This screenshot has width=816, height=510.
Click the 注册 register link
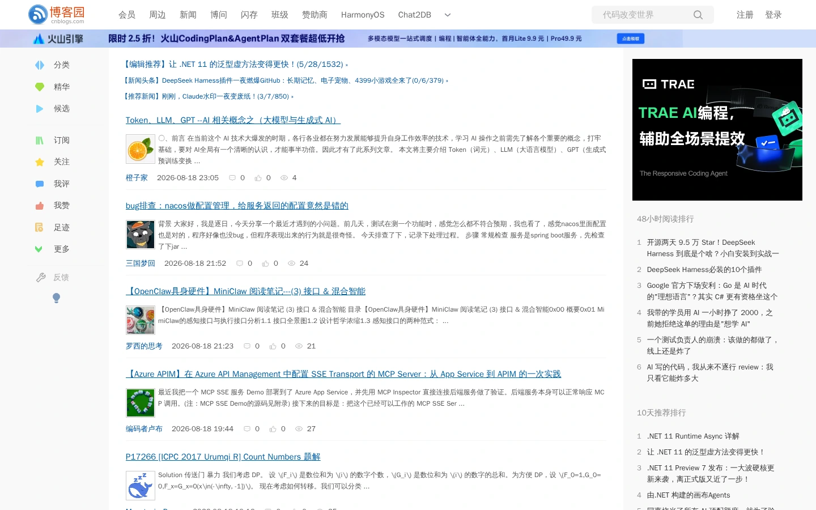[x=745, y=15]
